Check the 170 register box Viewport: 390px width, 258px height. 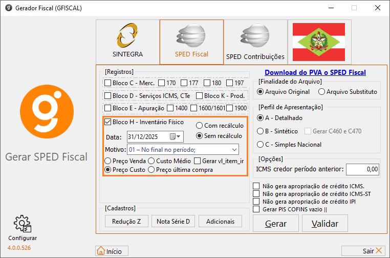[x=161, y=83]
